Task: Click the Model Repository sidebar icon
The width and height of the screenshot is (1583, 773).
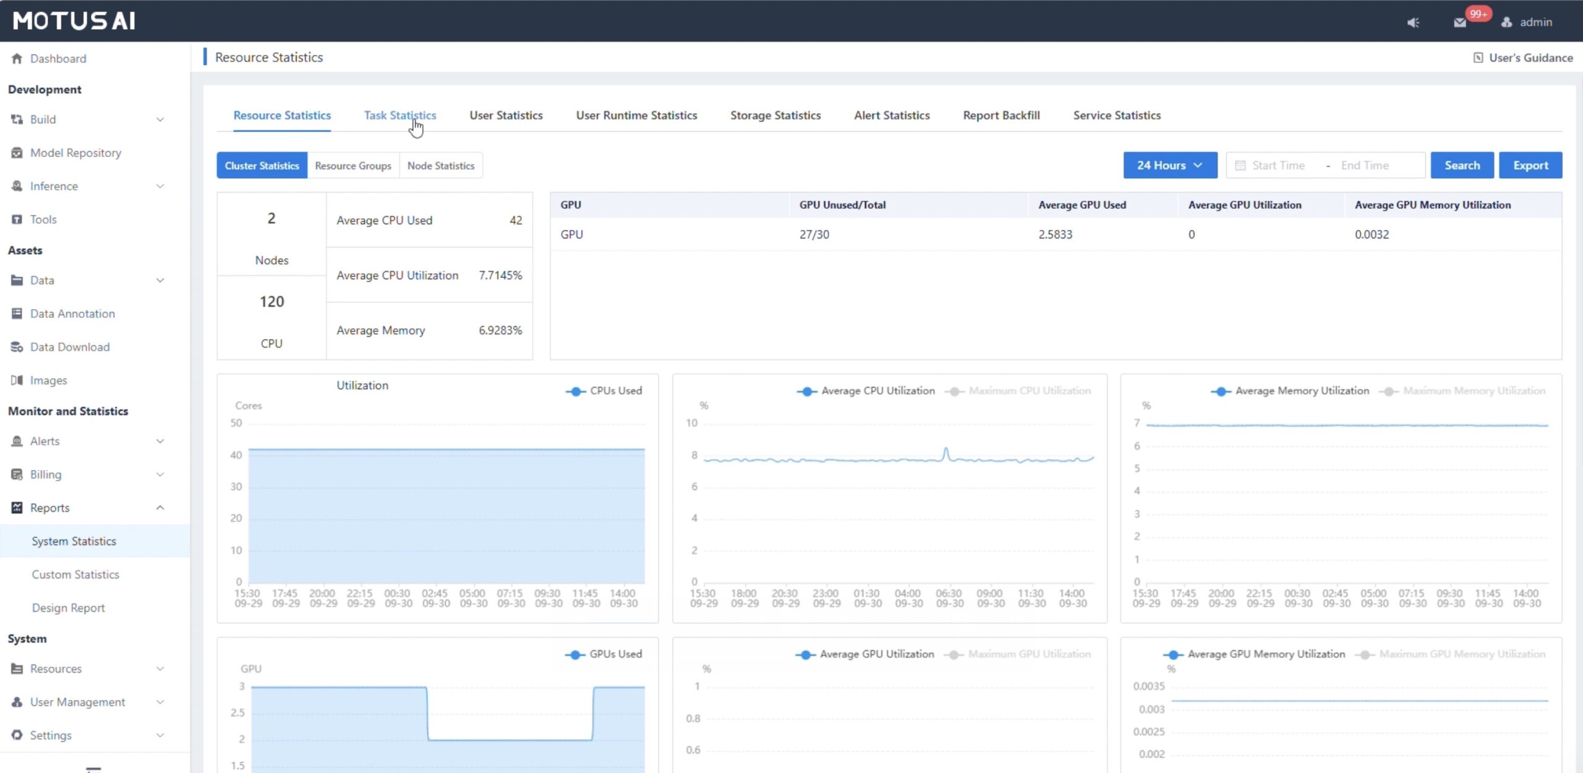Action: pos(17,153)
